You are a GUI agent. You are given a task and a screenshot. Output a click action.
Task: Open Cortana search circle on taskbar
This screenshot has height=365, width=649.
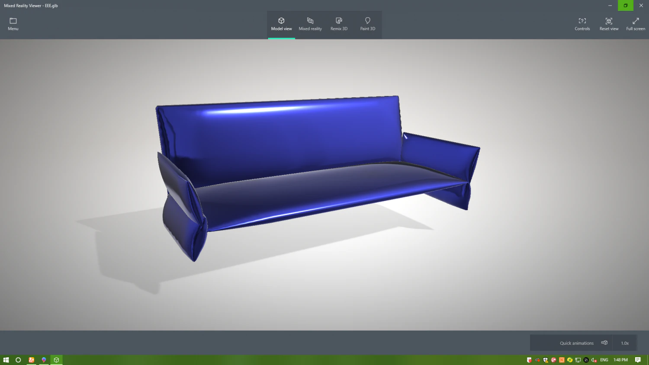point(18,360)
